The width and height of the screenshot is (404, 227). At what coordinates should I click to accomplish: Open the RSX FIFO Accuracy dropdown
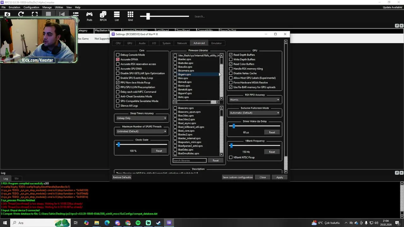point(254,100)
